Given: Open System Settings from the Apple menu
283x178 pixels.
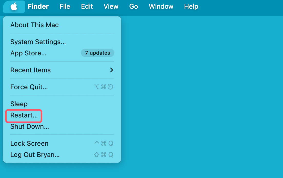Looking at the screenshot, I should point(38,42).
